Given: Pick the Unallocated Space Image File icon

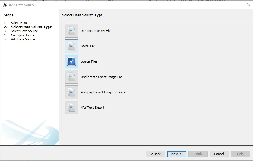Looking at the screenshot, I should [x=72, y=77].
